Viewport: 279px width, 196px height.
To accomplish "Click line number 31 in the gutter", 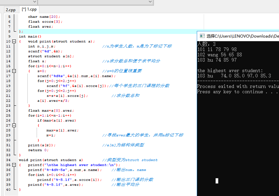I will pos(9,145).
